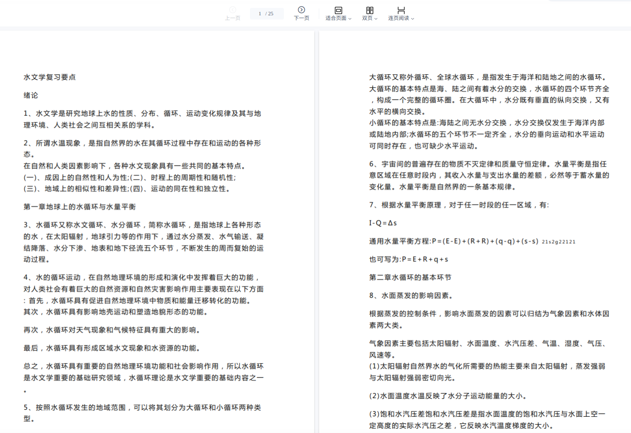Click heading 第二章水循环的基本环节
The width and height of the screenshot is (631, 433).
click(x=410, y=277)
